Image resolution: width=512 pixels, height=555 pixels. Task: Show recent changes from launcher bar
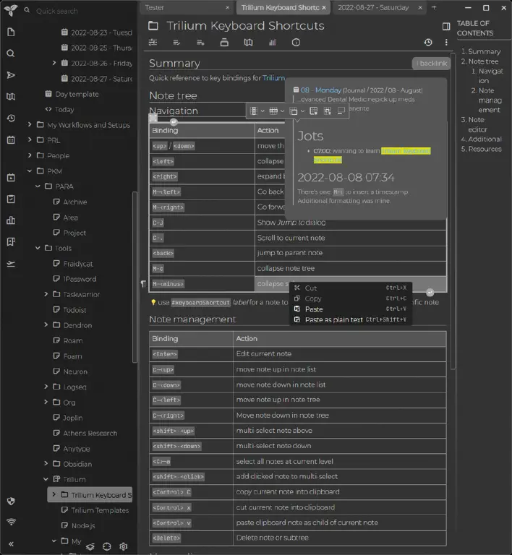[11, 119]
